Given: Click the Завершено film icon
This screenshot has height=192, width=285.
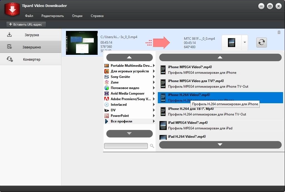Looking at the screenshot, I should [9, 47].
